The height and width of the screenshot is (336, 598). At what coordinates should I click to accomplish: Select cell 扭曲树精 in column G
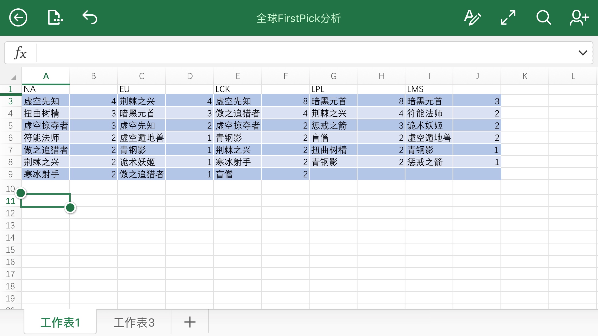pos(333,150)
